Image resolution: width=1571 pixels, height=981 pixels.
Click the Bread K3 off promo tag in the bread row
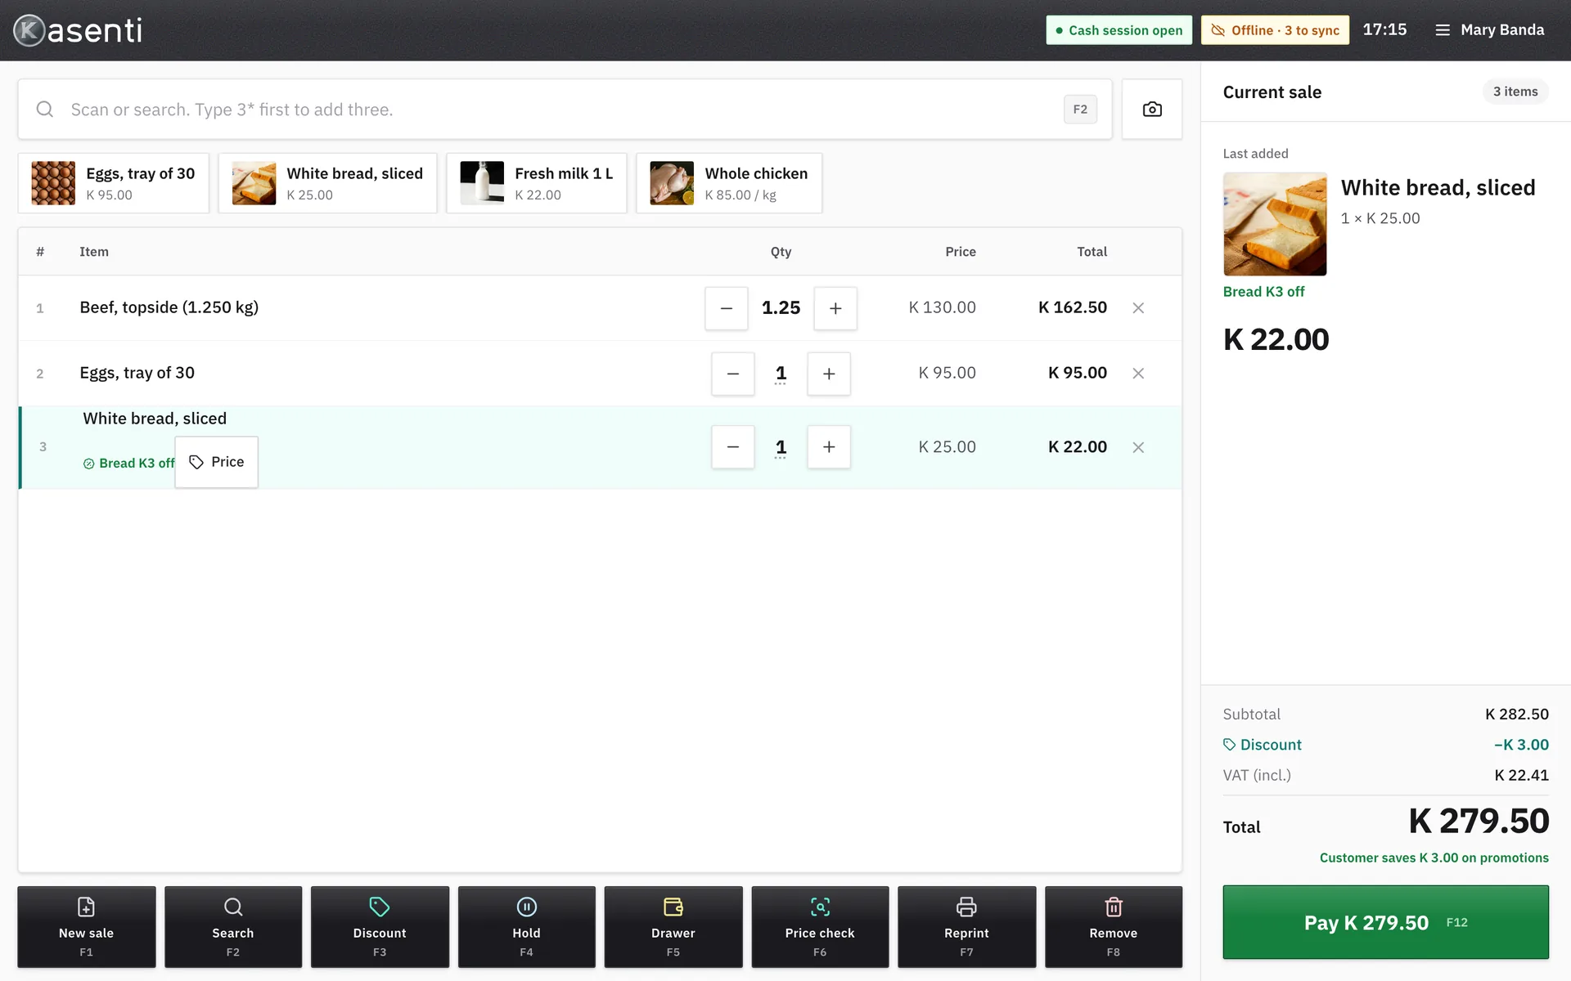[129, 464]
